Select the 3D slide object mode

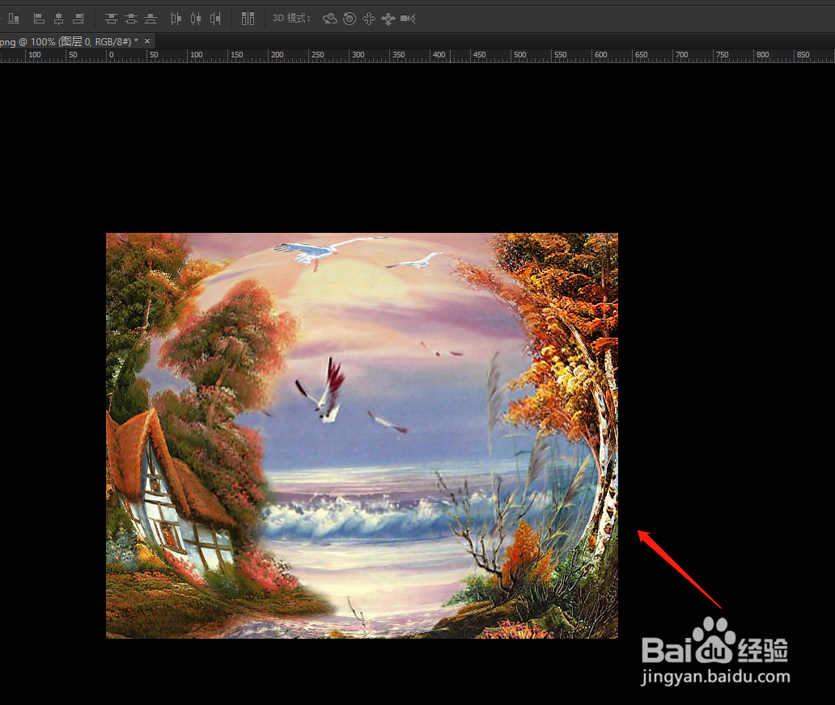(388, 19)
